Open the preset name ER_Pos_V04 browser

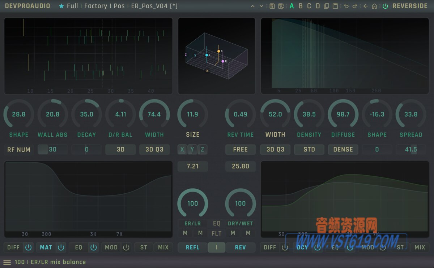point(154,6)
